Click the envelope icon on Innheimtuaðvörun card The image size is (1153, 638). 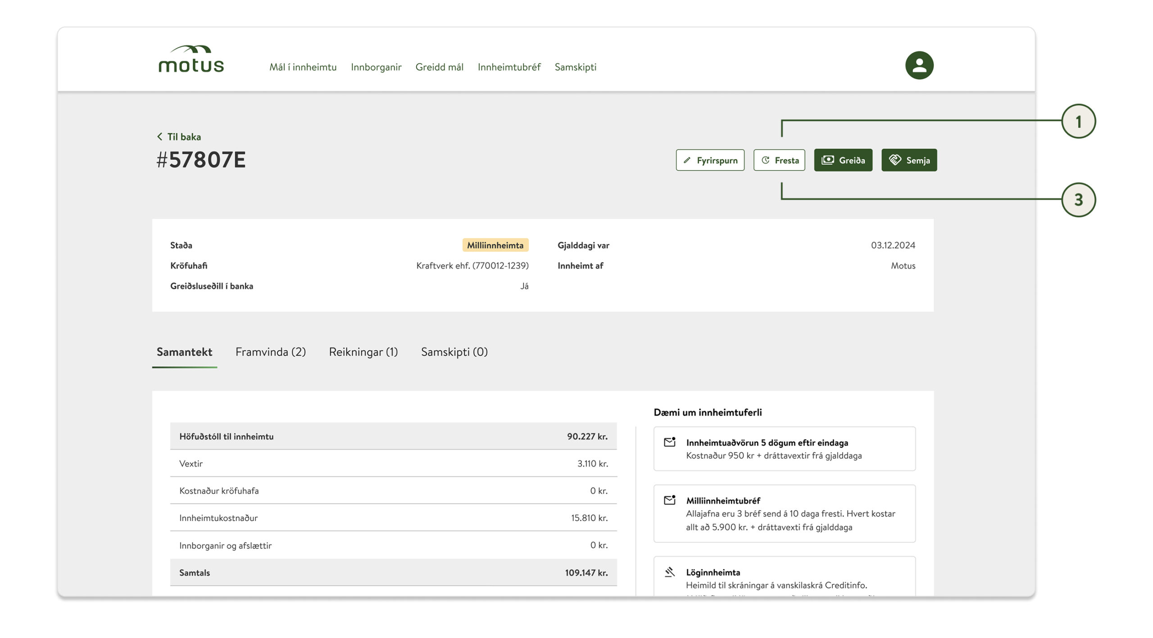(669, 442)
